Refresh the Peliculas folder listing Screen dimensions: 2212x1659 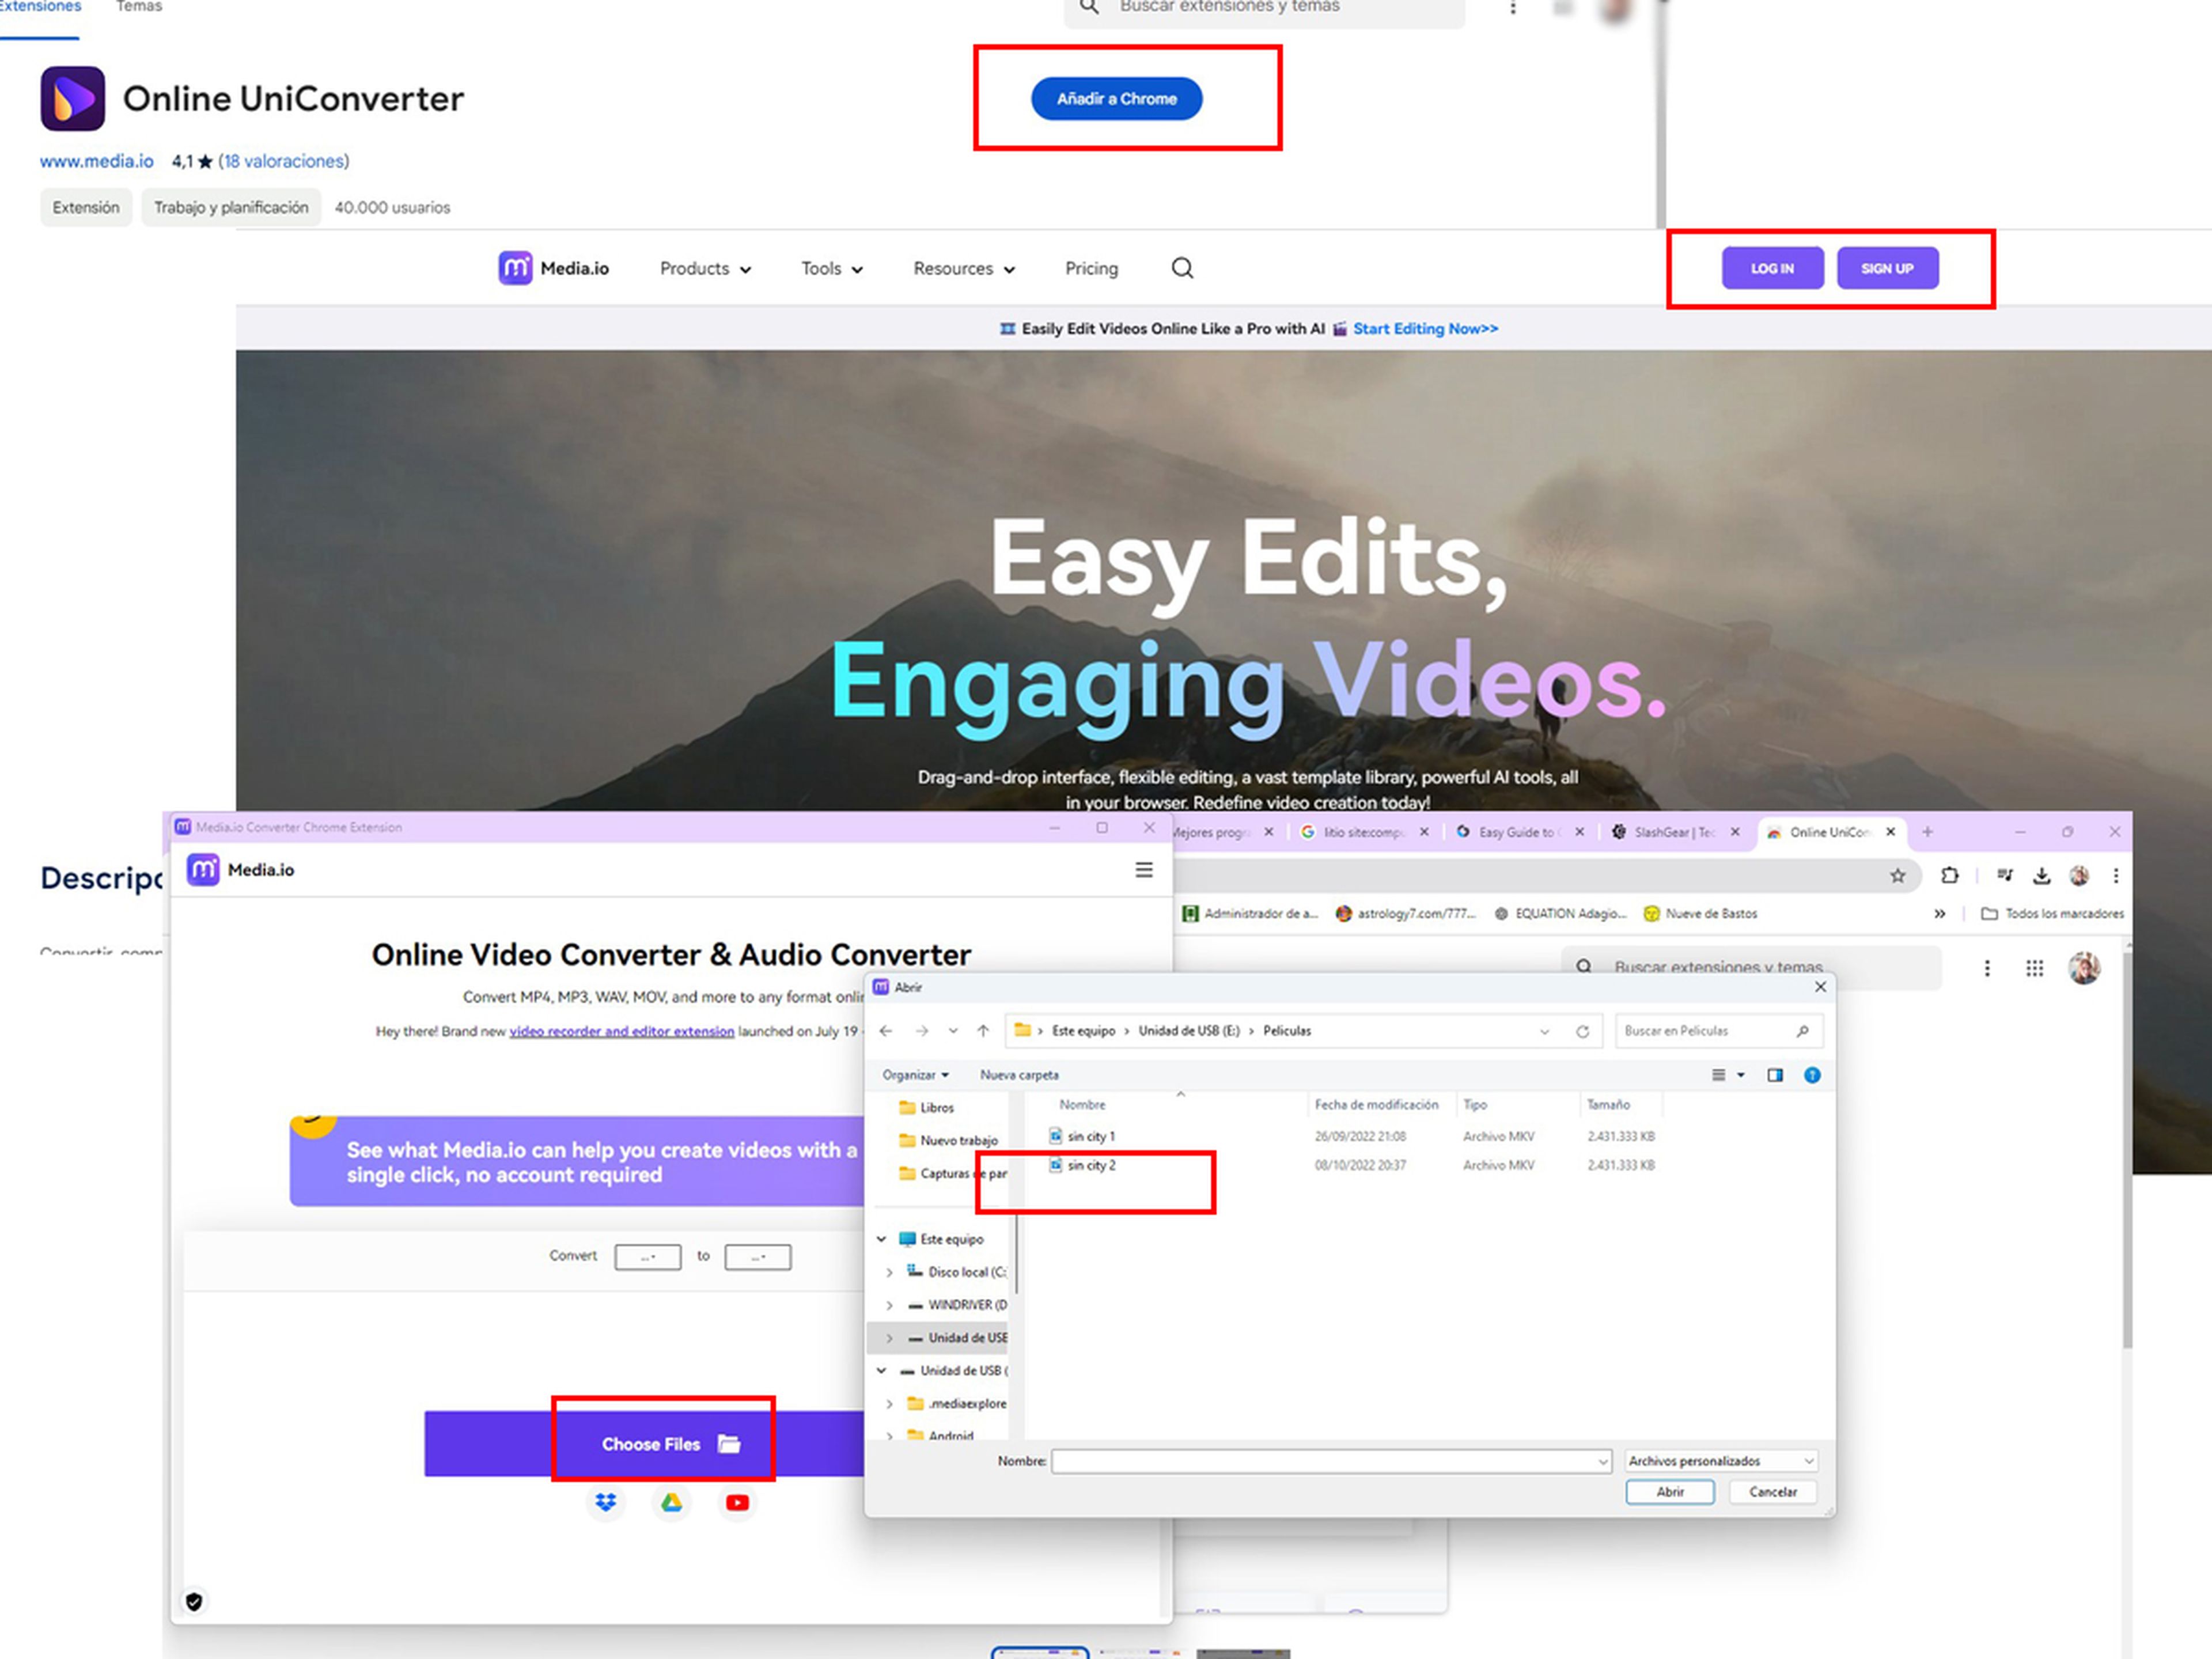[1582, 1031]
